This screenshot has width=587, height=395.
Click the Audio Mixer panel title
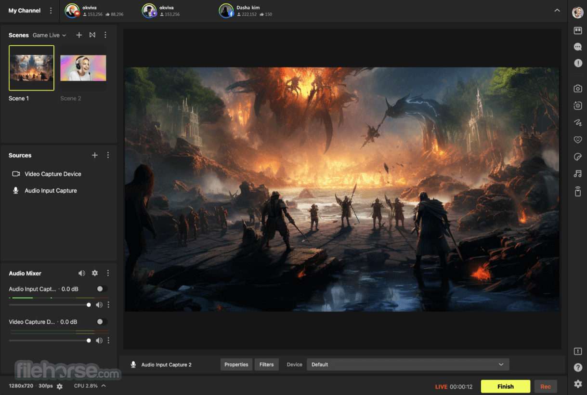point(25,273)
